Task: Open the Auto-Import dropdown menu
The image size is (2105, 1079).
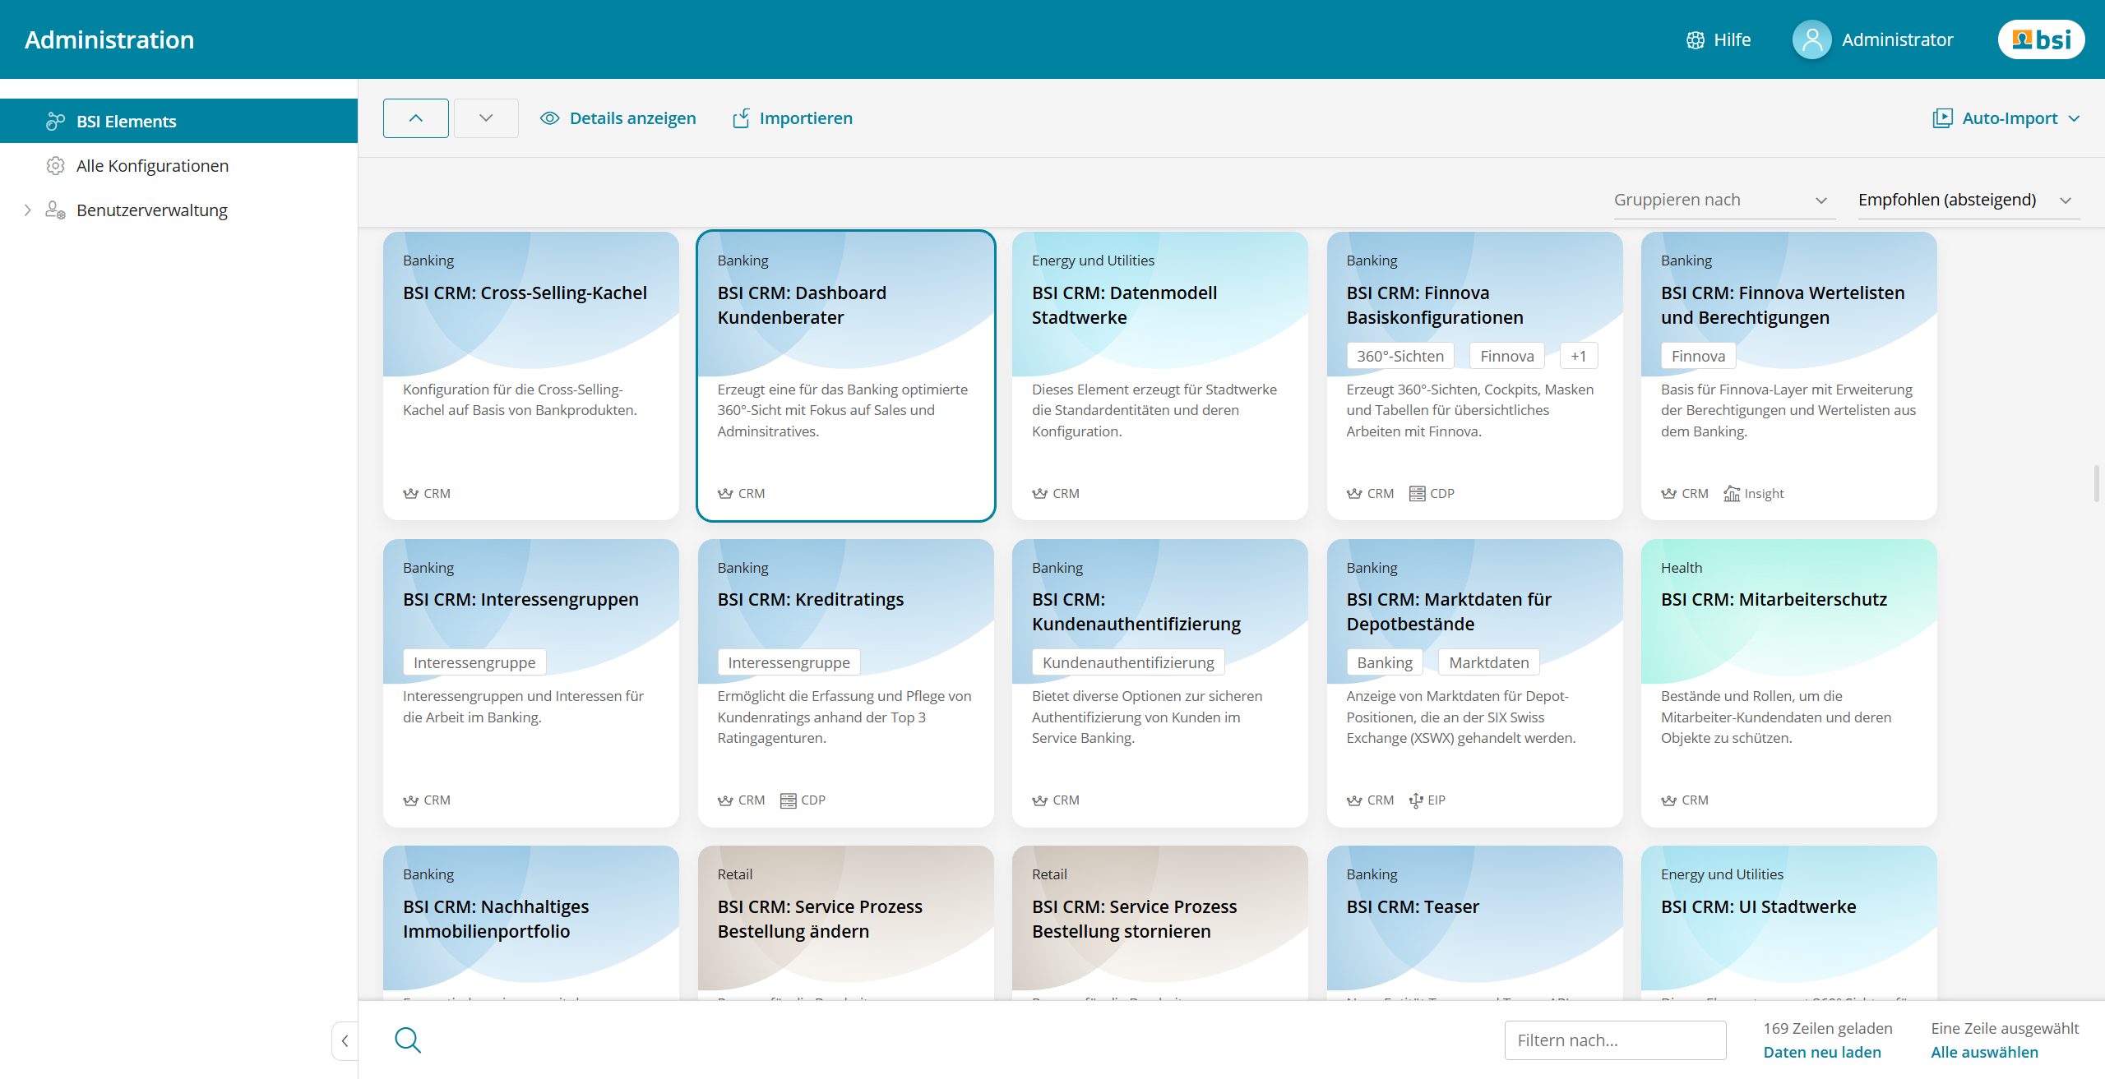Action: (2006, 118)
